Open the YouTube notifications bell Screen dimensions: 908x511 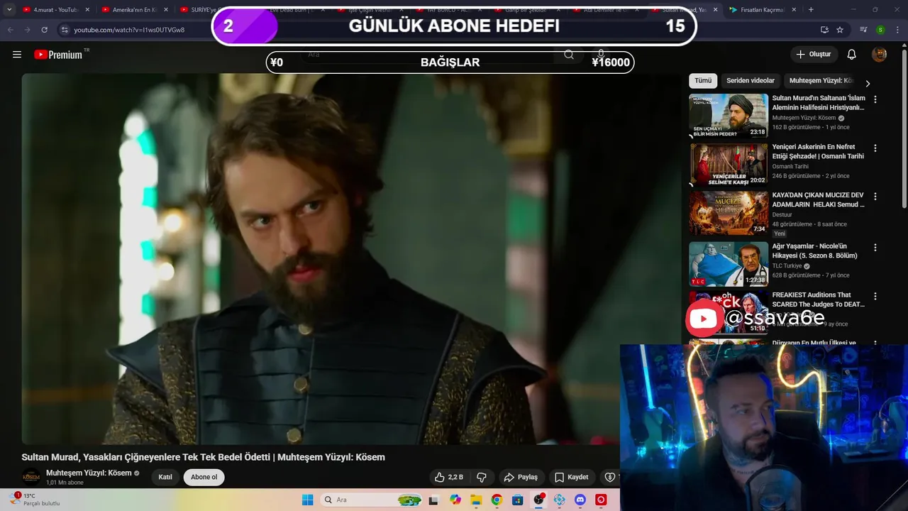pyautogui.click(x=852, y=55)
